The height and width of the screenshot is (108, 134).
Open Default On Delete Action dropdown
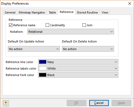[88, 49]
